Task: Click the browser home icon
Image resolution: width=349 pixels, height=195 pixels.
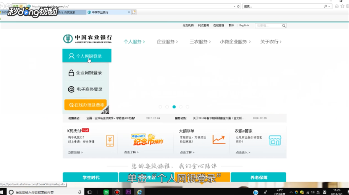Action: (337, 6)
